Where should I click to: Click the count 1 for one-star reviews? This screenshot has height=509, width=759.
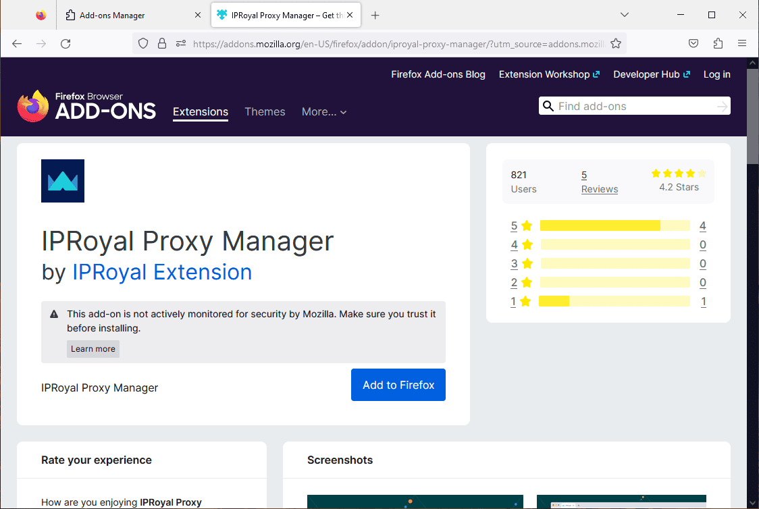click(704, 302)
